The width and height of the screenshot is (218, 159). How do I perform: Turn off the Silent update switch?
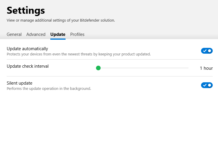coord(207,85)
